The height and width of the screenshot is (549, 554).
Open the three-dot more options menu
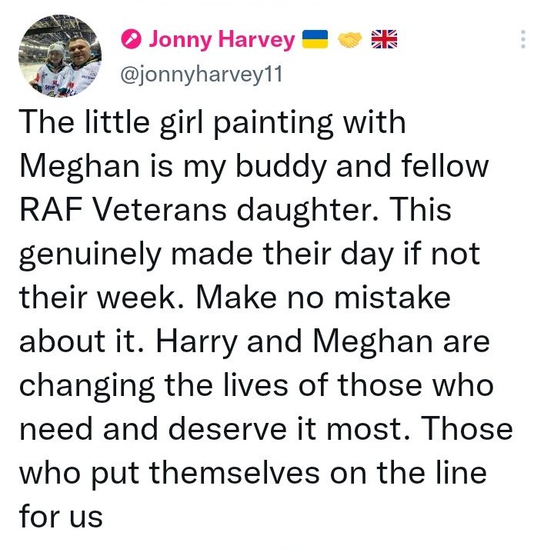(523, 40)
